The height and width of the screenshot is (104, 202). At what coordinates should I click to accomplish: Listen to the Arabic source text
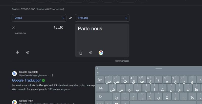[x=28, y=53]
